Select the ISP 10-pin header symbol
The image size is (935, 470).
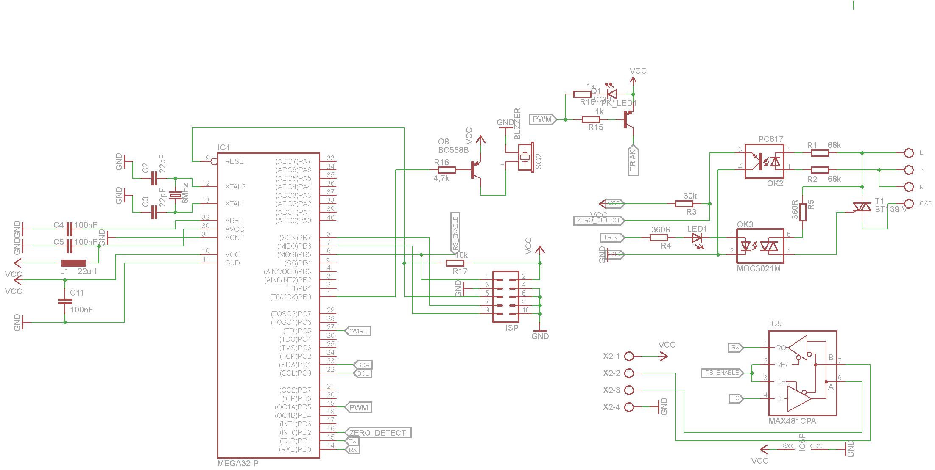[505, 297]
